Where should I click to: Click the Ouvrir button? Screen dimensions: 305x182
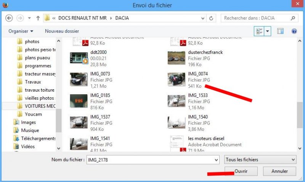coord(241,171)
